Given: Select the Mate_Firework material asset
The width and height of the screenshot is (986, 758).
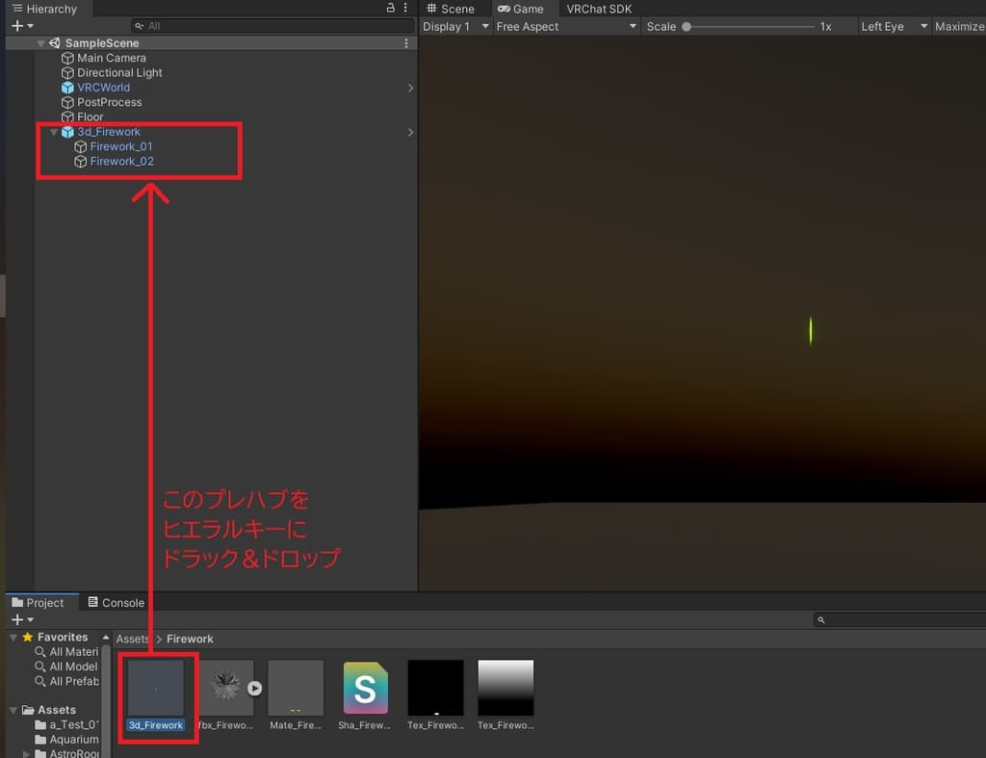Looking at the screenshot, I should coord(296,688).
